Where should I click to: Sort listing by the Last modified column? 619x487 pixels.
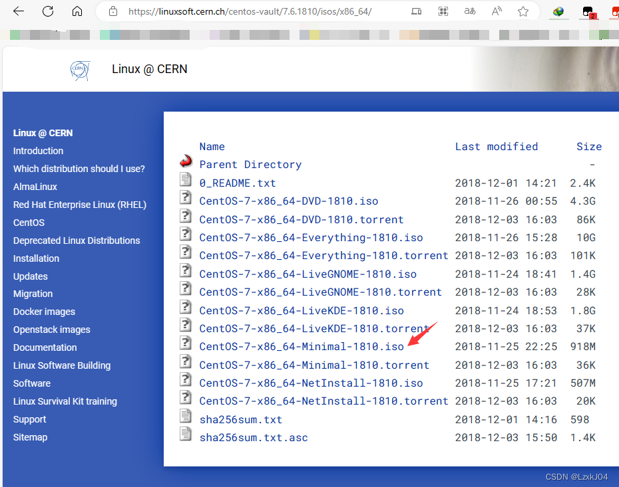point(496,146)
